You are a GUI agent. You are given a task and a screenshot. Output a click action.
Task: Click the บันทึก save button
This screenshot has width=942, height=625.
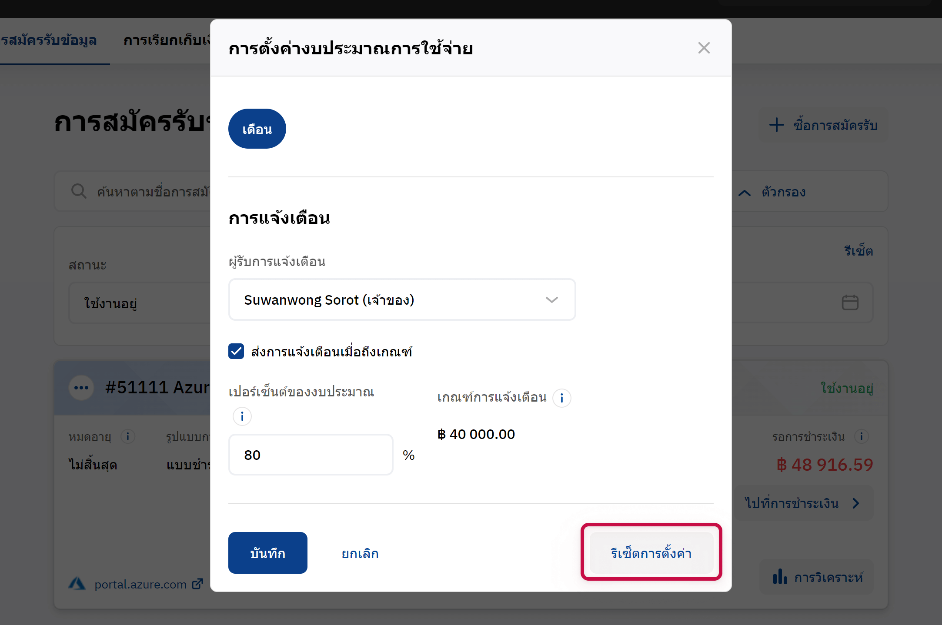click(x=267, y=553)
